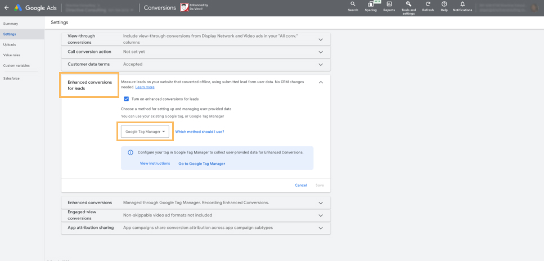Click Which method should I use? link

200,132
